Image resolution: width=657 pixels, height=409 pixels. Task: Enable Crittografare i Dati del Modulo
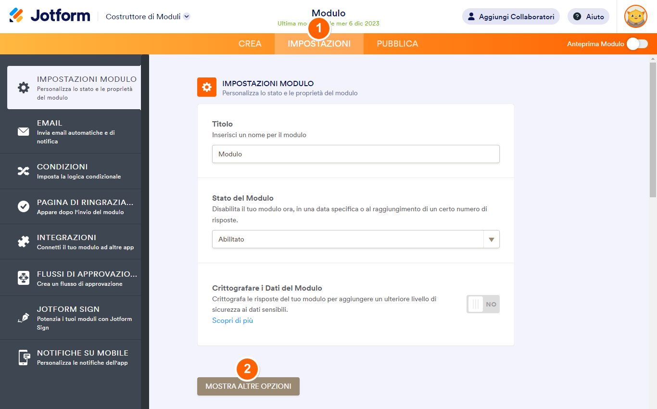click(x=483, y=304)
